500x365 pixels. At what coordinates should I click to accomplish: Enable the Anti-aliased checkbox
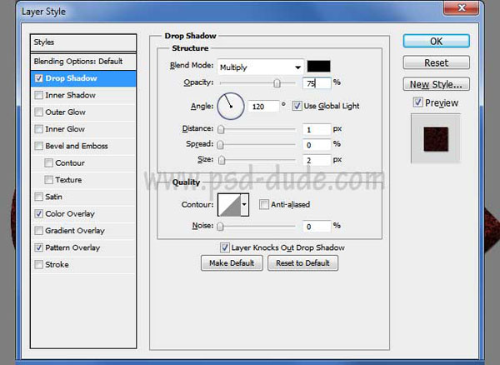[x=263, y=204]
